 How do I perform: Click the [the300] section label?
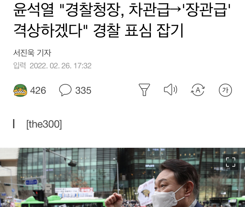[44, 124]
